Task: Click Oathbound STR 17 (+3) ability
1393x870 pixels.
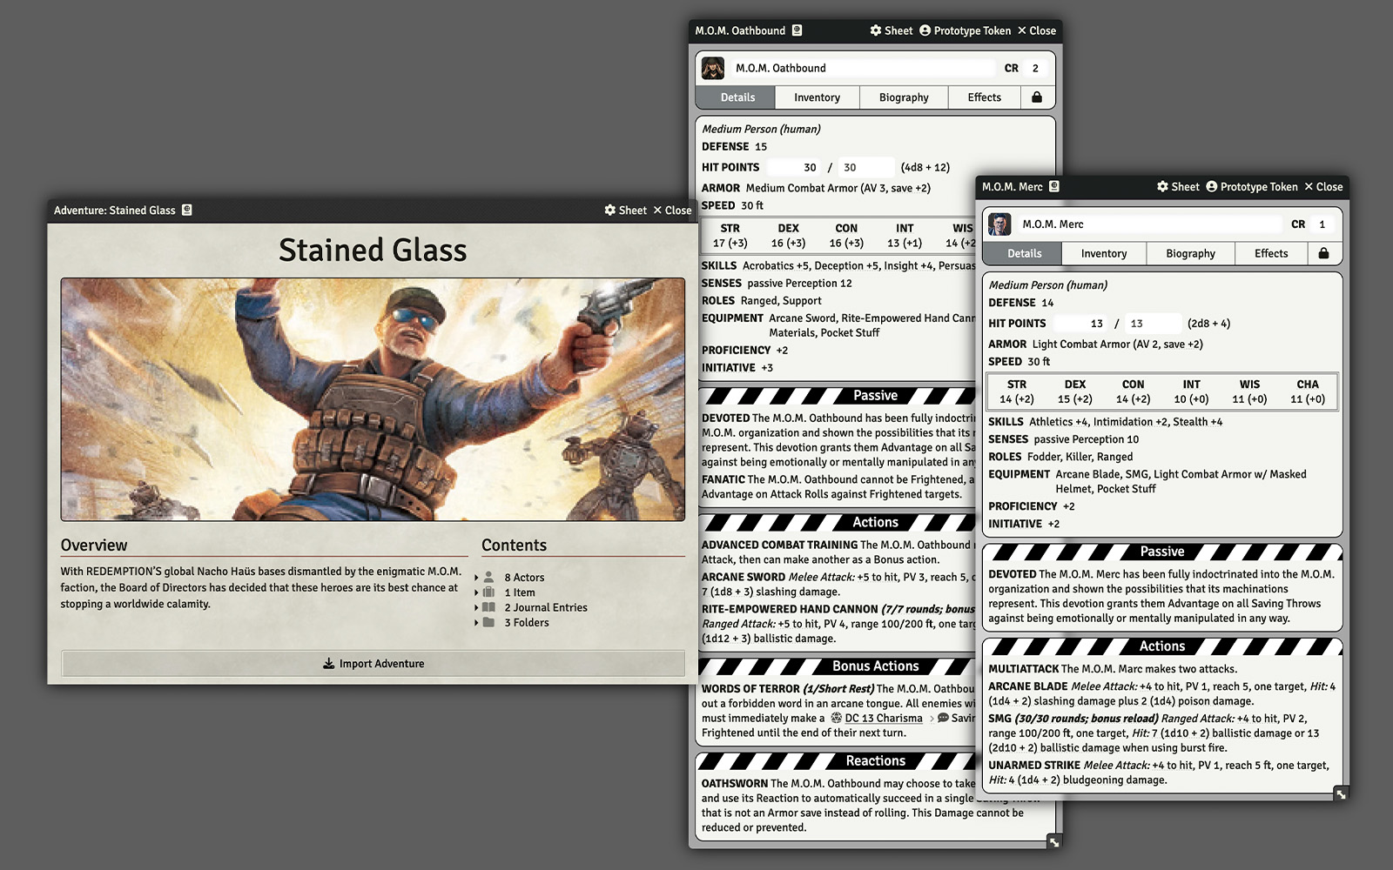Action: [x=730, y=236]
